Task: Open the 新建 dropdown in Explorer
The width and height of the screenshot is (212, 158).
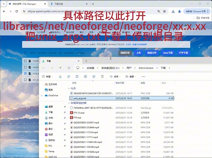Action: point(47,76)
